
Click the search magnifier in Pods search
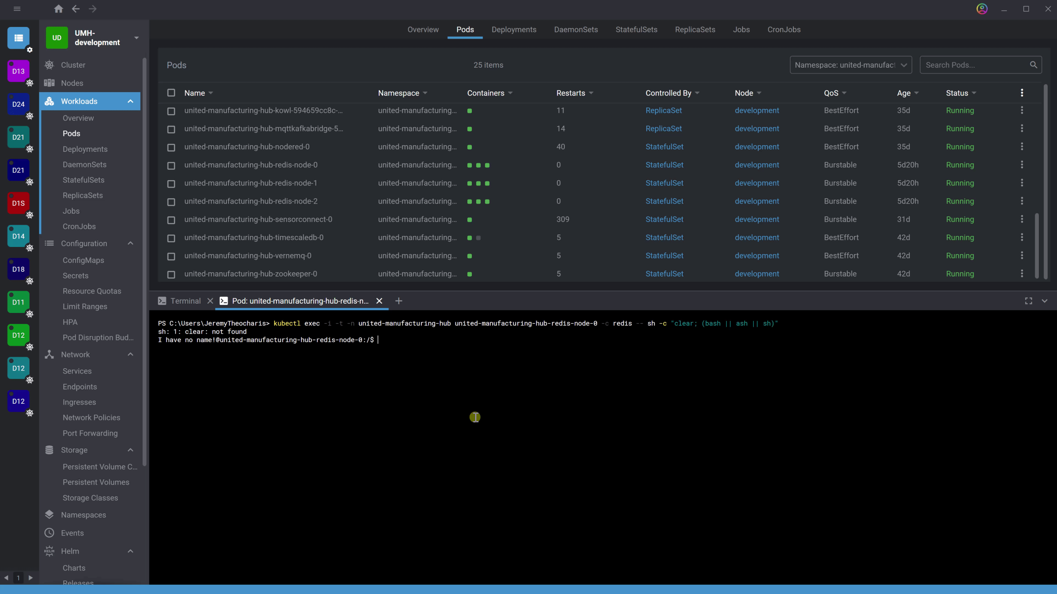(1033, 65)
